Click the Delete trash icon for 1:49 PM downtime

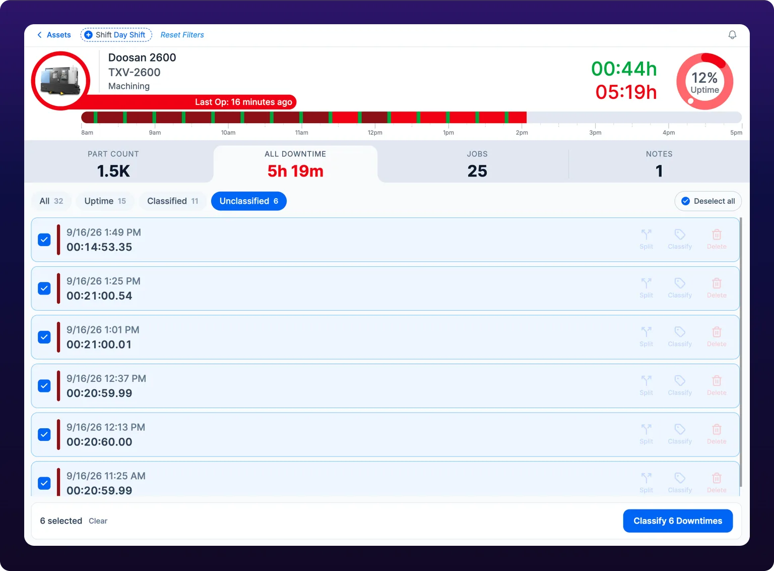717,239
